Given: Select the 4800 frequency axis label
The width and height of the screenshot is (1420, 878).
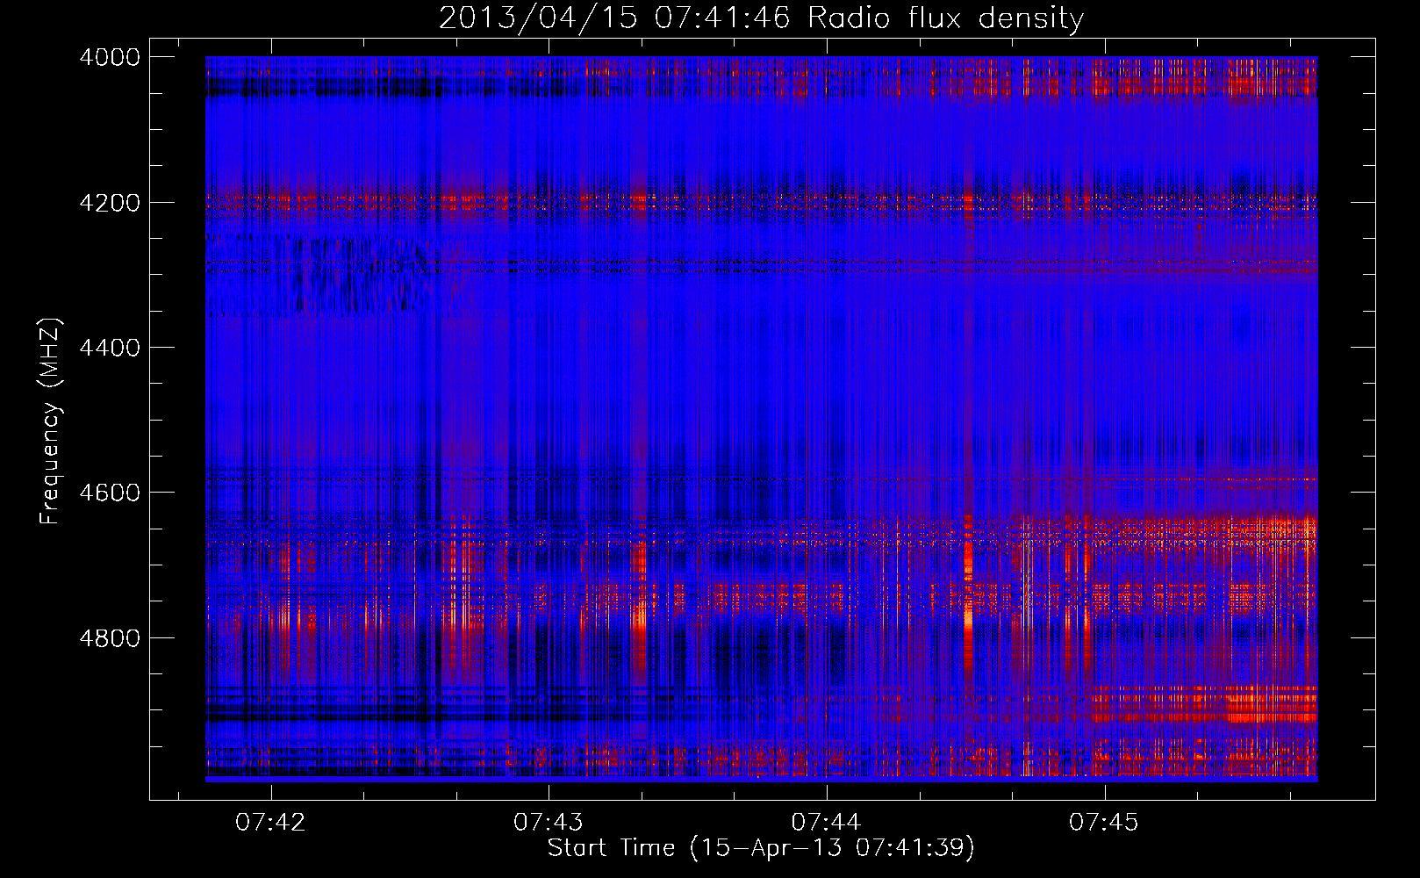Looking at the screenshot, I should pyautogui.click(x=110, y=638).
